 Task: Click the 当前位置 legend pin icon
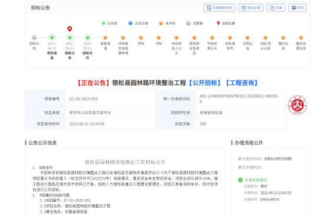click(x=218, y=23)
